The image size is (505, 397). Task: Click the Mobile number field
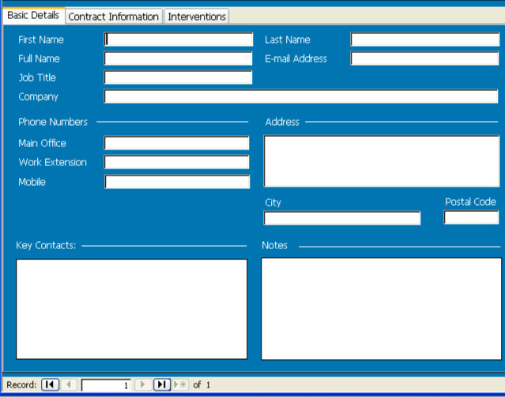click(177, 182)
